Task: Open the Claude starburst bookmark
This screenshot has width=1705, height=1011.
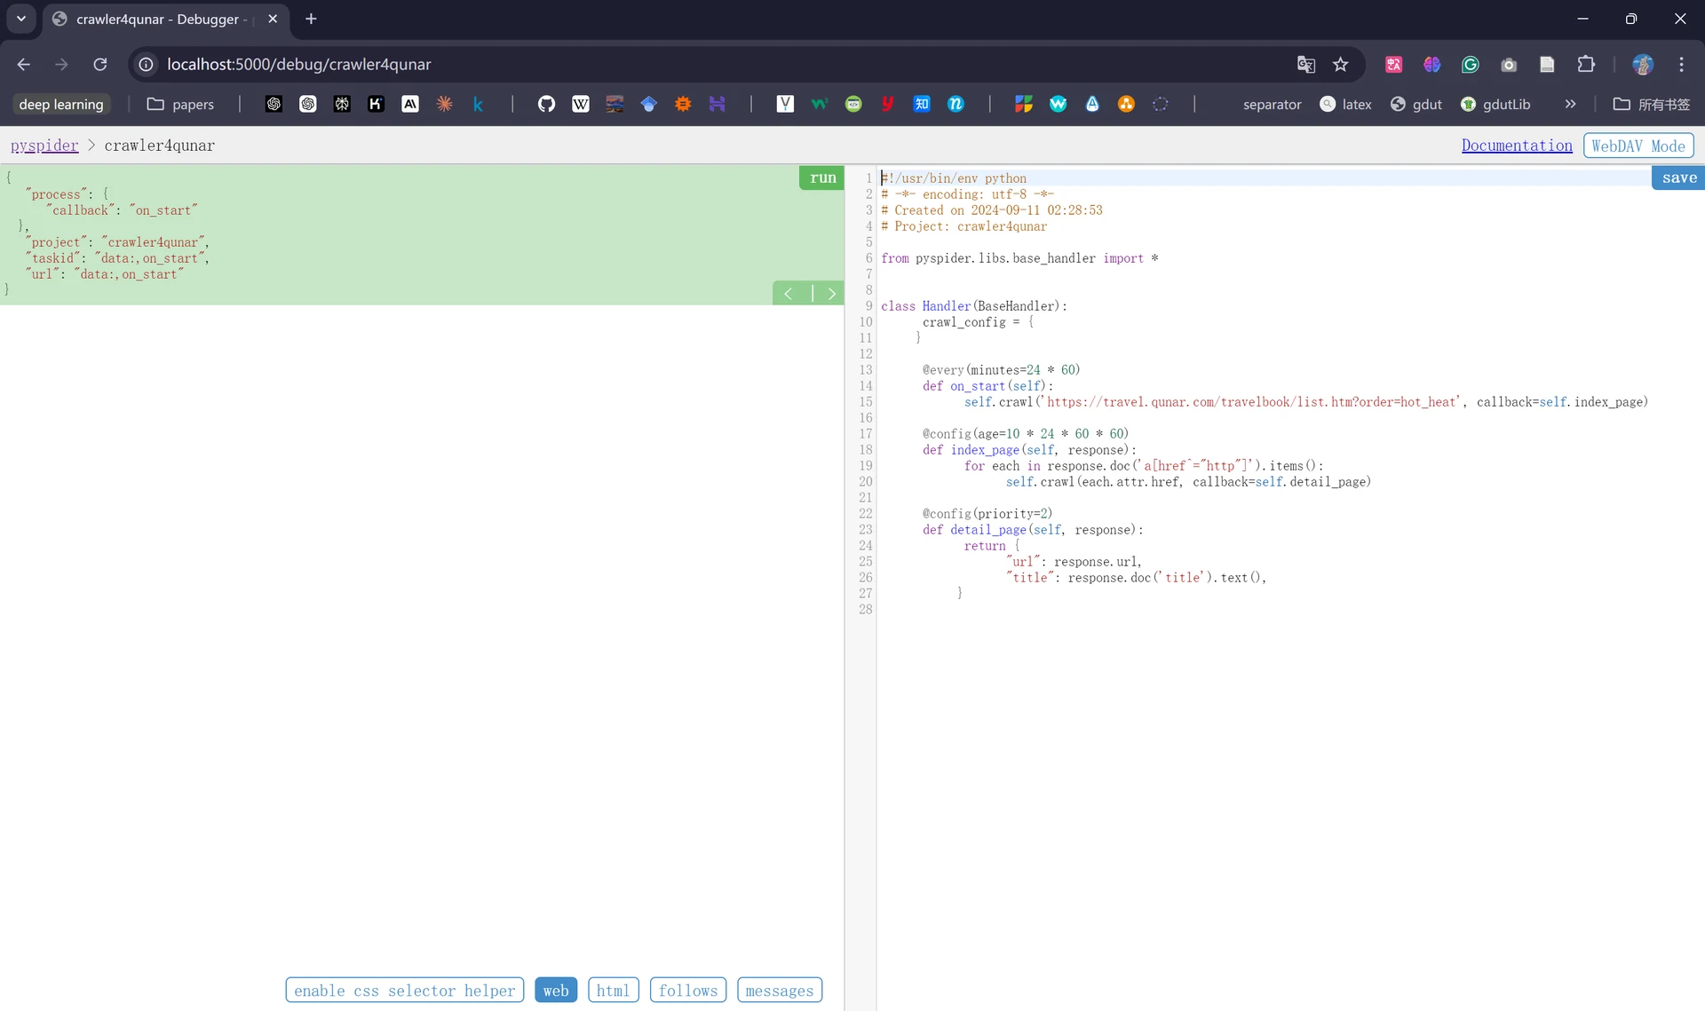Action: (444, 104)
